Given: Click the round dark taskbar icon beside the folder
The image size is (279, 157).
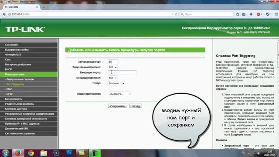Looking at the screenshot, I should (x=56, y=153).
